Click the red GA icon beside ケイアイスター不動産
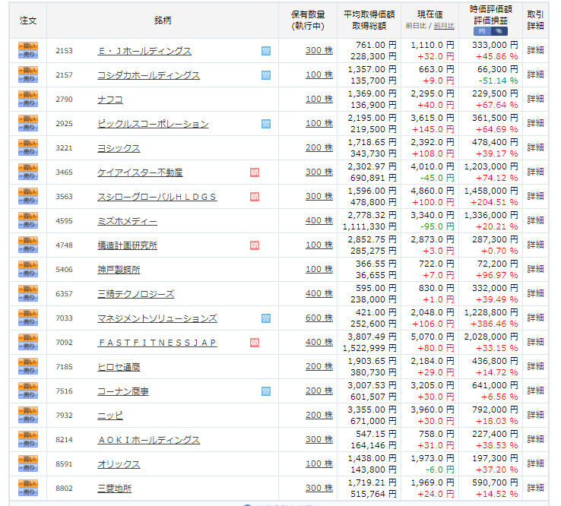561x506 pixels. (x=255, y=172)
